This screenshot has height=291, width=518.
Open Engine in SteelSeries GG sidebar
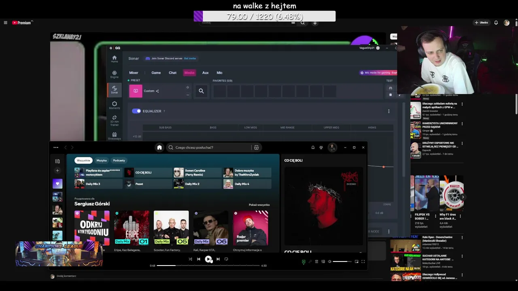tap(115, 74)
